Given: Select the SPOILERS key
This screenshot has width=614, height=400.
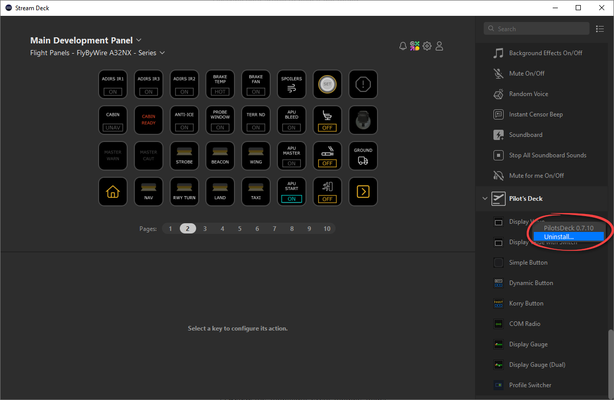Looking at the screenshot, I should (x=292, y=84).
